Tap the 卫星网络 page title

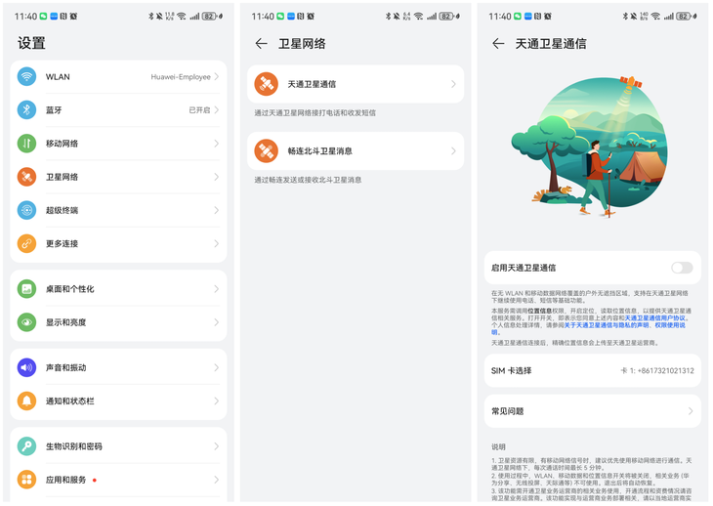[x=302, y=44]
